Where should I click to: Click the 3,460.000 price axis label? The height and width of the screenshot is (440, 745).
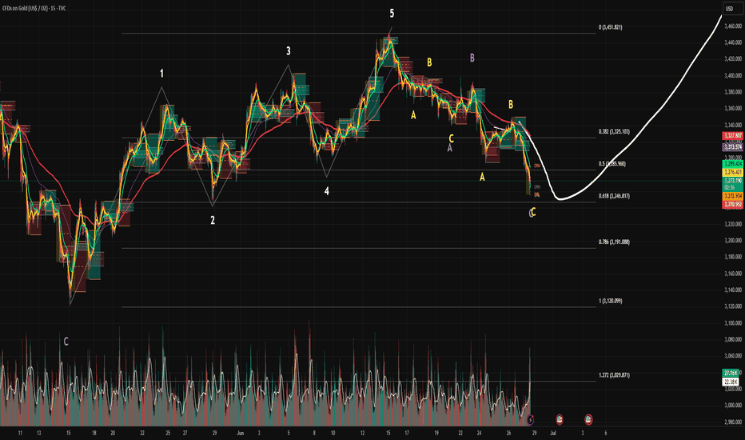pos(733,26)
